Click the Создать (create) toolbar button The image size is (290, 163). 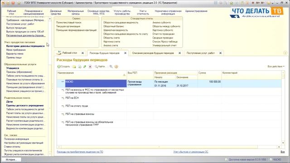pos(63,67)
